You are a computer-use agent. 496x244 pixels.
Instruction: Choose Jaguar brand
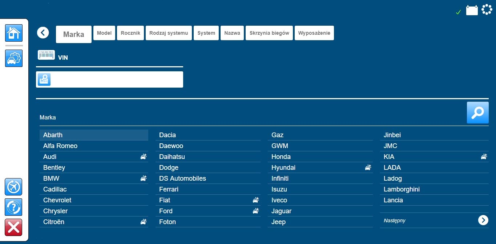(320, 211)
